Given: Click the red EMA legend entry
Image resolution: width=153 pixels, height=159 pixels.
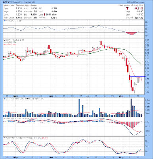Looking at the screenshot, I should tap(10, 44).
